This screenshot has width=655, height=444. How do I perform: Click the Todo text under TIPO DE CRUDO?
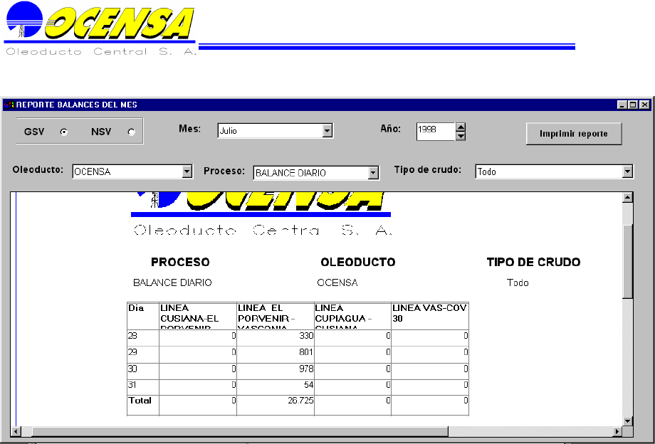click(518, 283)
